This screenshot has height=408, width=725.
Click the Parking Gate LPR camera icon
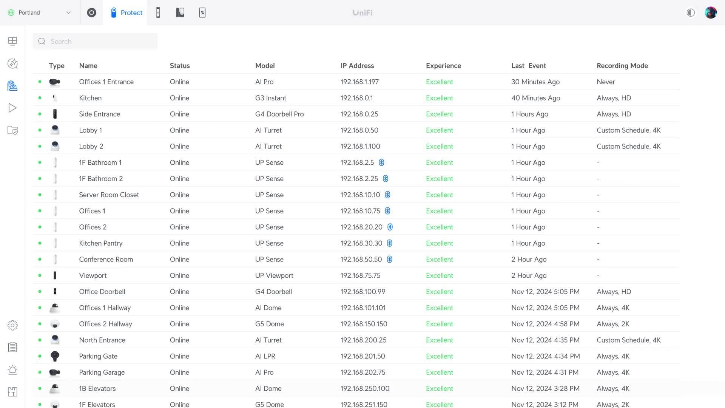click(x=55, y=356)
